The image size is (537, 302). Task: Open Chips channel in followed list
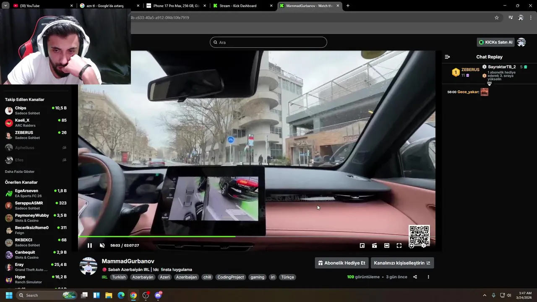click(36, 110)
